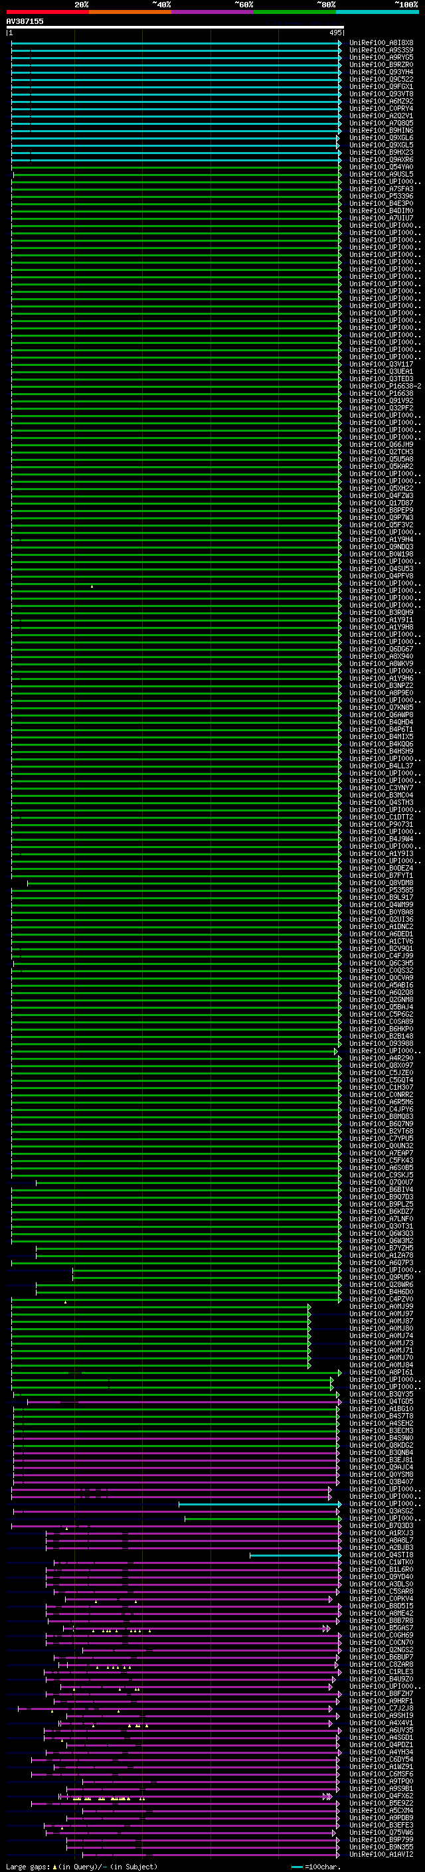425x1872 pixels.
Task: Select the UniRef100_A1AVI2 label
Action: click(x=381, y=1854)
